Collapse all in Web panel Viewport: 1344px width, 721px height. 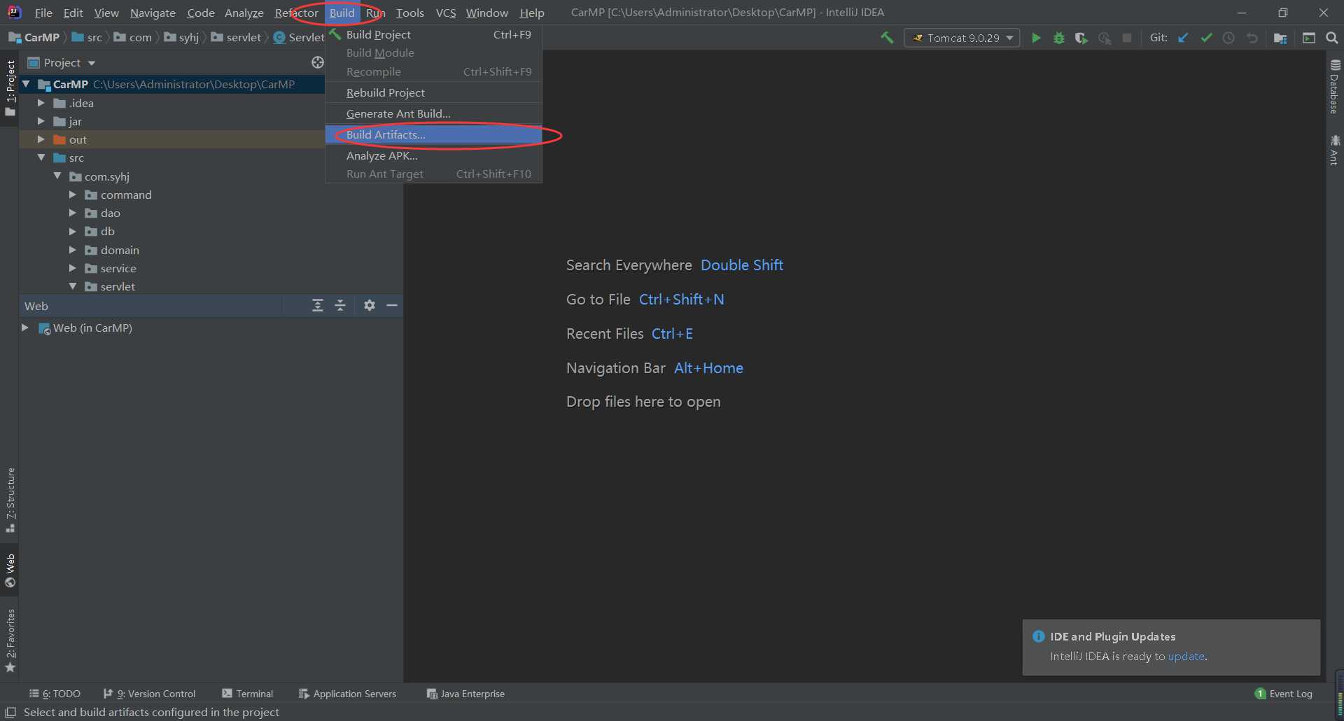340,305
